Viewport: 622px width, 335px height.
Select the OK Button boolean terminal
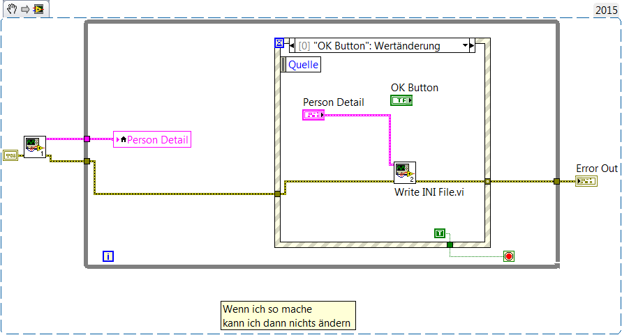point(401,100)
